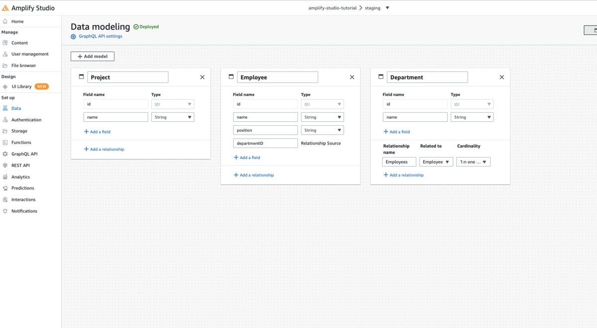
Task: Click the REST API icon
Action: pyautogui.click(x=5, y=165)
